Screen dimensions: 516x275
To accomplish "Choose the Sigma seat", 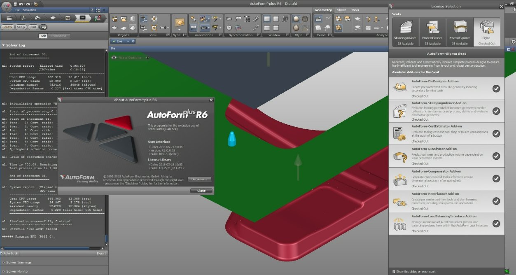I will (x=487, y=32).
